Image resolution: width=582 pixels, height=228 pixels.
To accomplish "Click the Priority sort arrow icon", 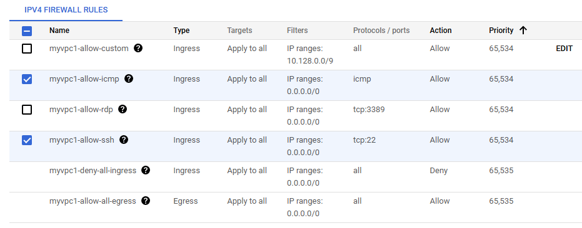I will 523,31.
